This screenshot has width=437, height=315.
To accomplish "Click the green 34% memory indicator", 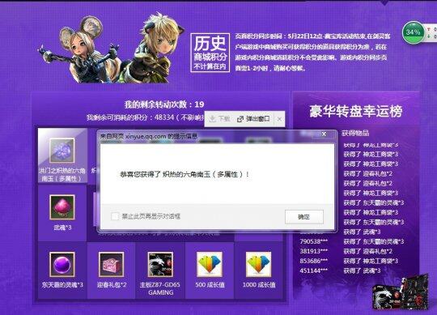I will (413, 32).
